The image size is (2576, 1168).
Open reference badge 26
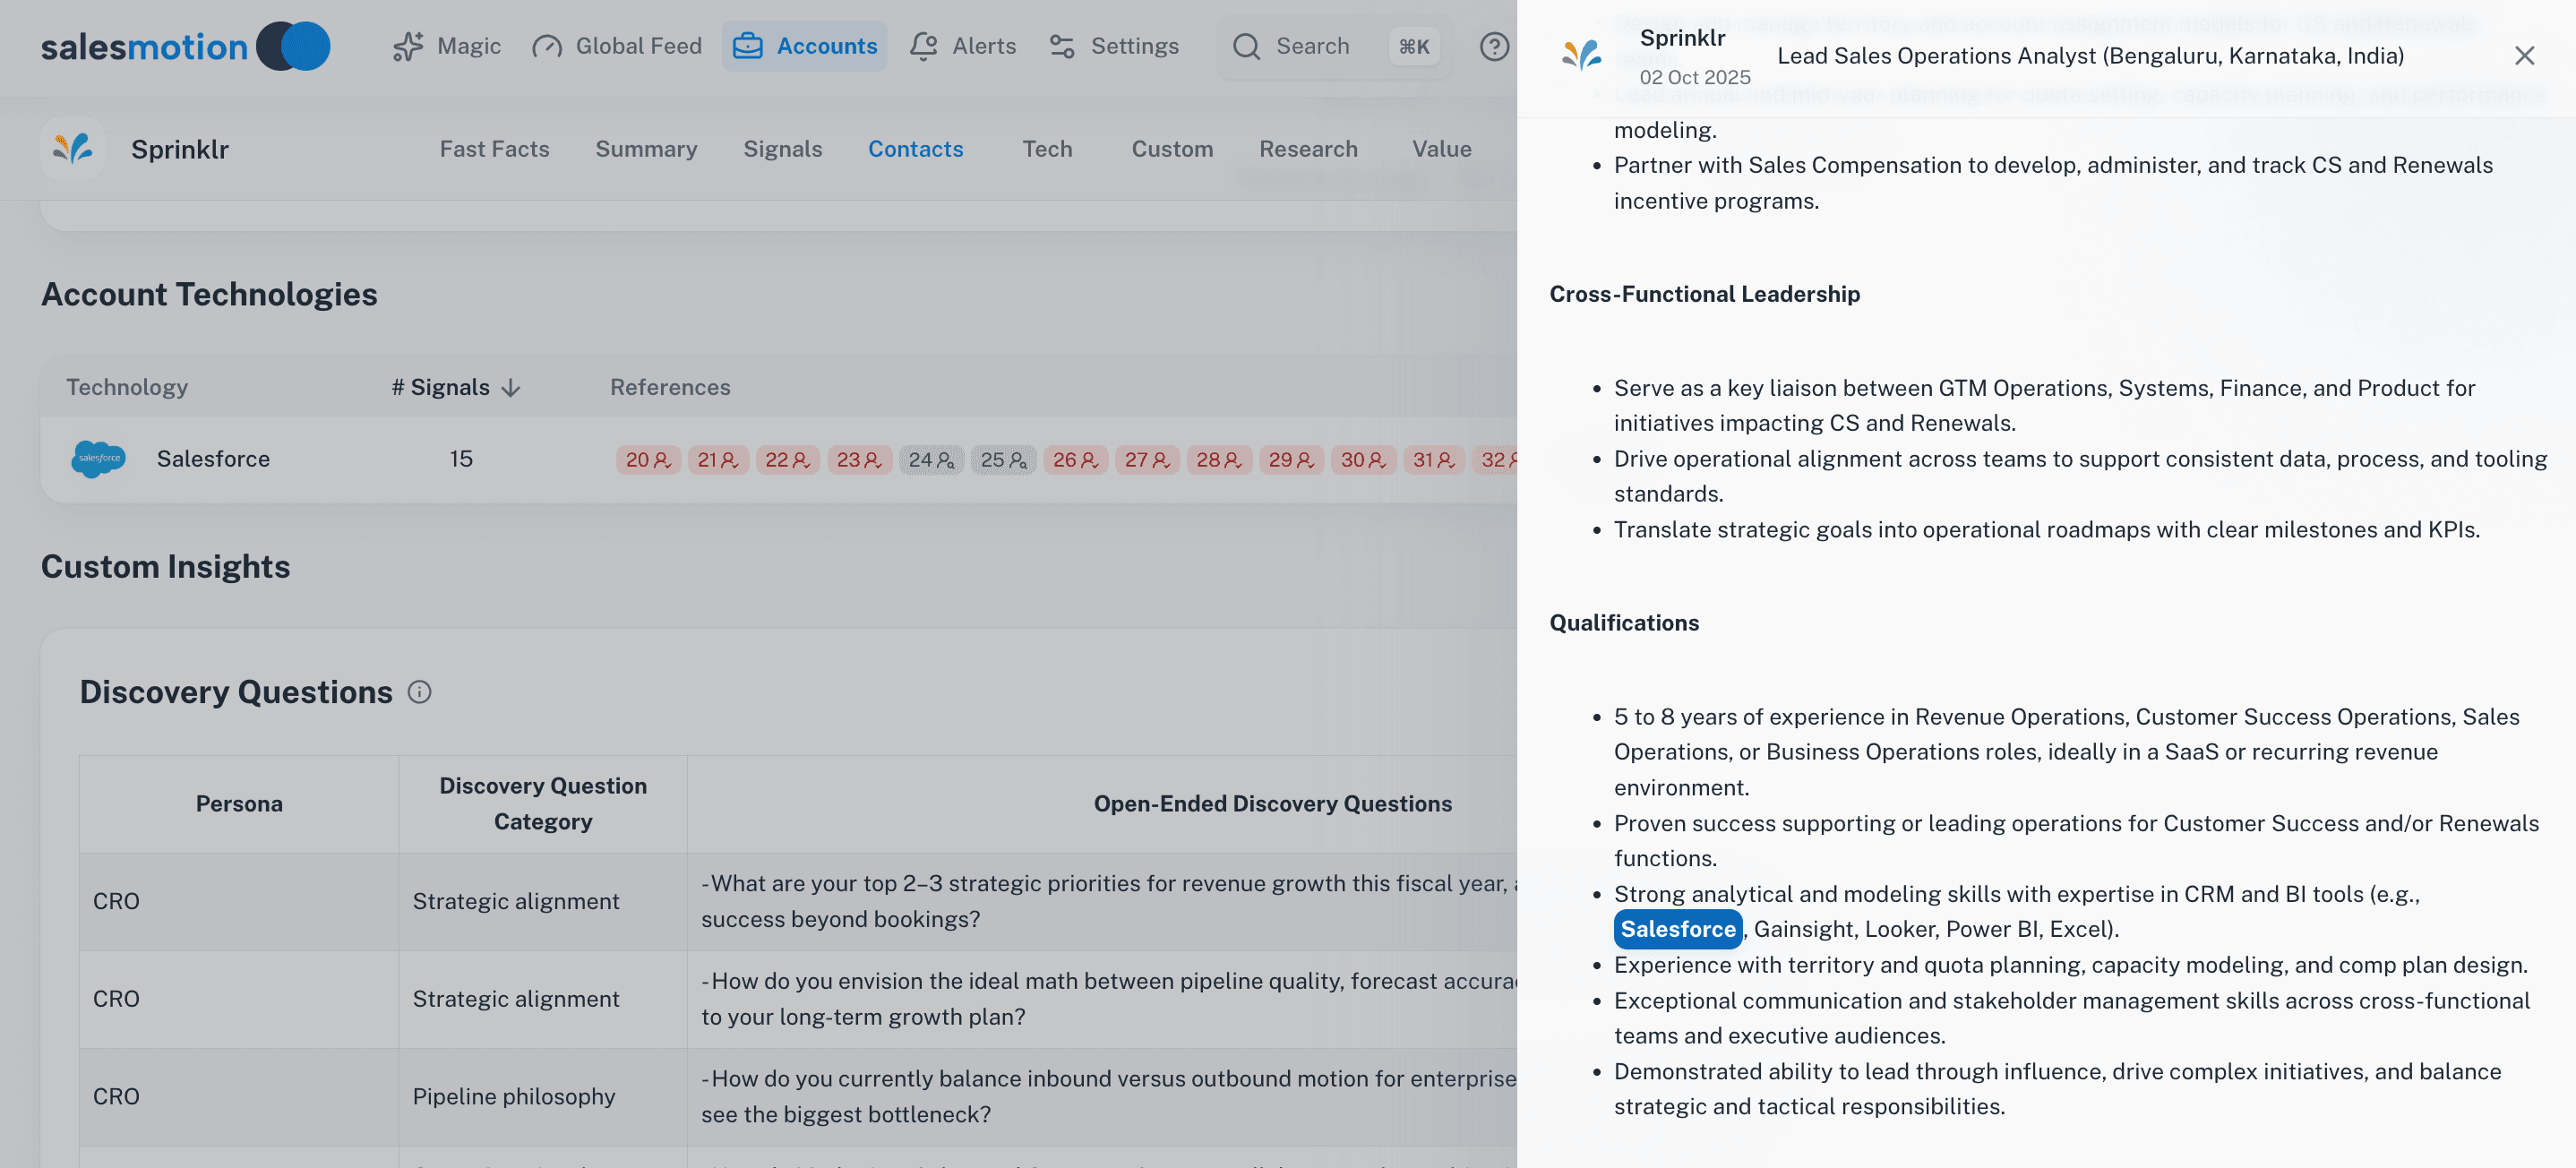click(1075, 460)
